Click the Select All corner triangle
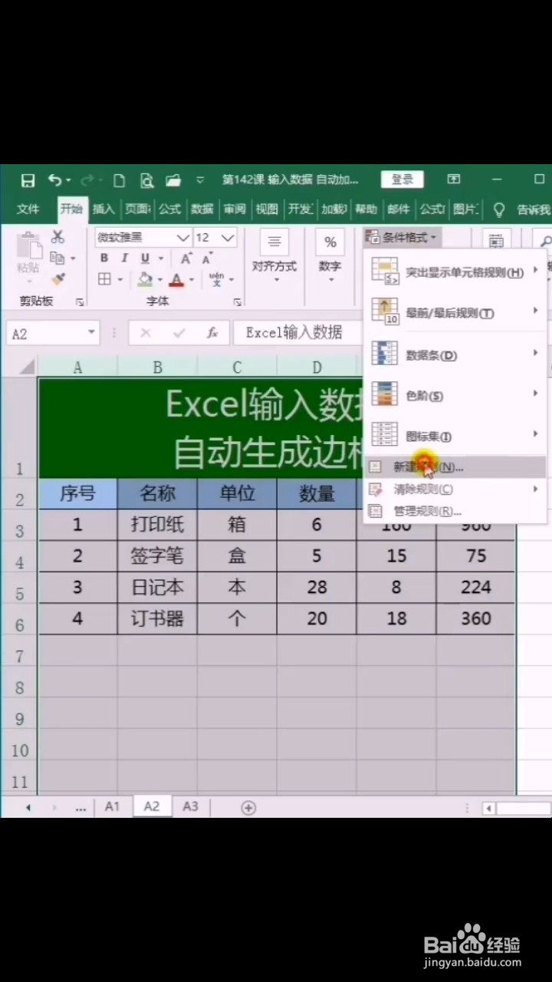Image resolution: width=552 pixels, height=982 pixels. click(28, 367)
